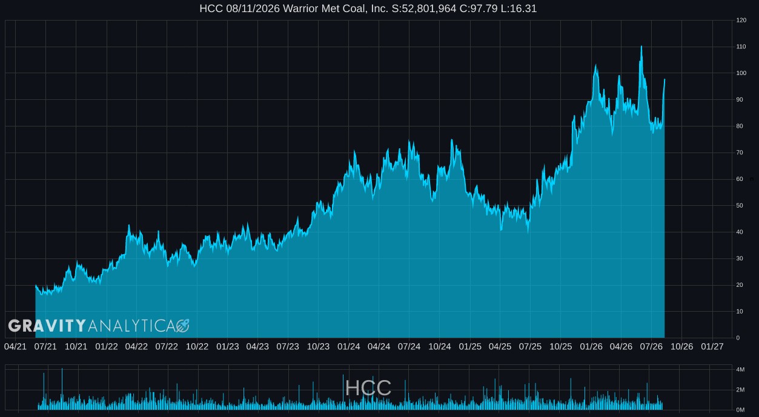Choose the 50 price axis label
The image size is (759, 417).
tap(740, 205)
